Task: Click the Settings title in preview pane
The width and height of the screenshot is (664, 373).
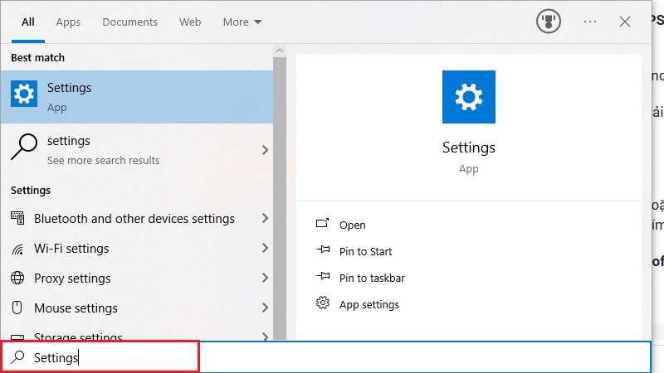Action: (x=469, y=148)
